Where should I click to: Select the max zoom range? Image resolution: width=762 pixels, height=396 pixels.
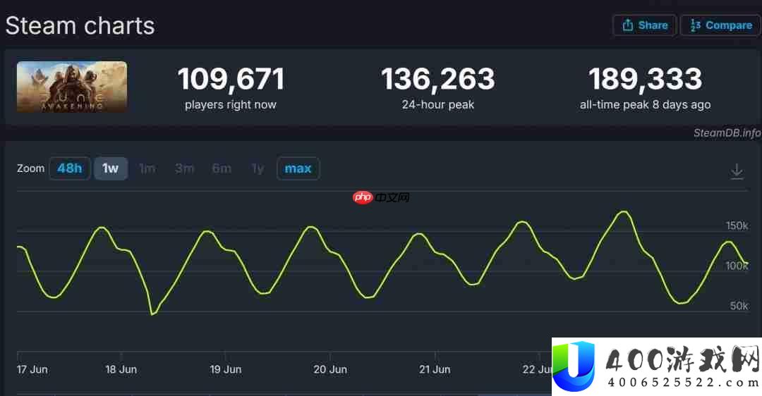(298, 168)
